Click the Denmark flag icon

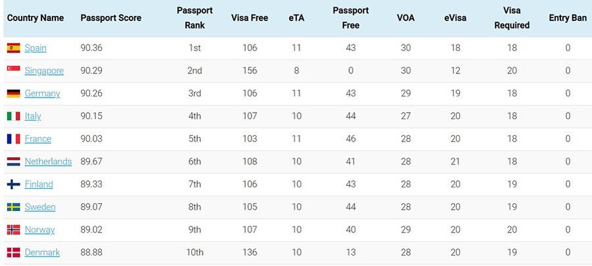pyautogui.click(x=14, y=252)
